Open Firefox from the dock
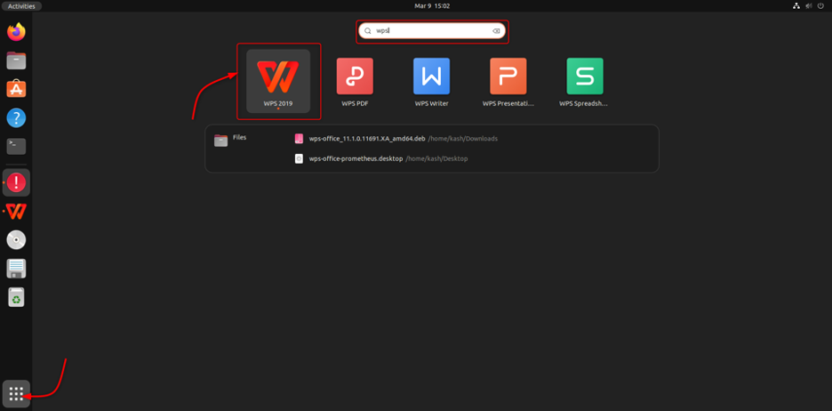The width and height of the screenshot is (832, 411). tap(17, 32)
